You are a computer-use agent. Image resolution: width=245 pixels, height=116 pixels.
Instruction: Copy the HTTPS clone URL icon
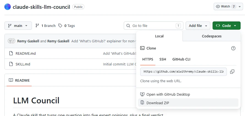tap(232, 72)
